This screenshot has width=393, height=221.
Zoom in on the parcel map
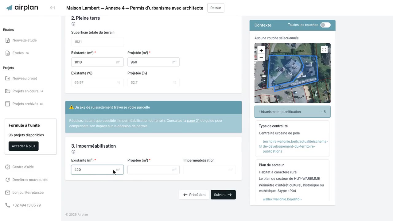pos(261,50)
